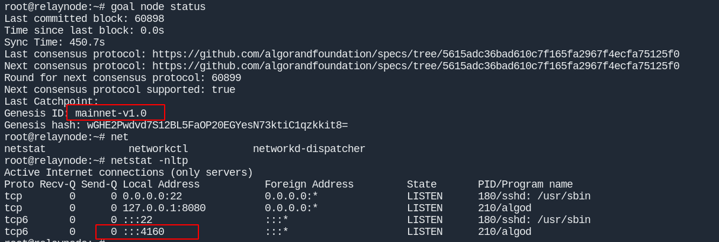Image resolution: width=719 pixels, height=242 pixels.
Task: Click the 'Local Address' column header
Action: click(x=161, y=185)
